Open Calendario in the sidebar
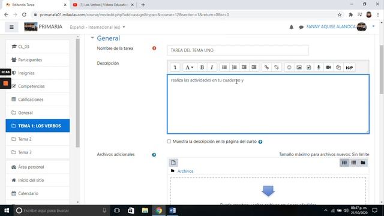The width and height of the screenshot is (384, 216). coord(38,193)
